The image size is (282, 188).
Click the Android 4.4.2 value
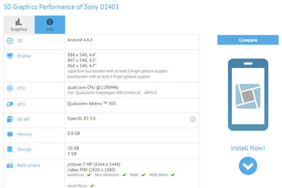point(80,40)
